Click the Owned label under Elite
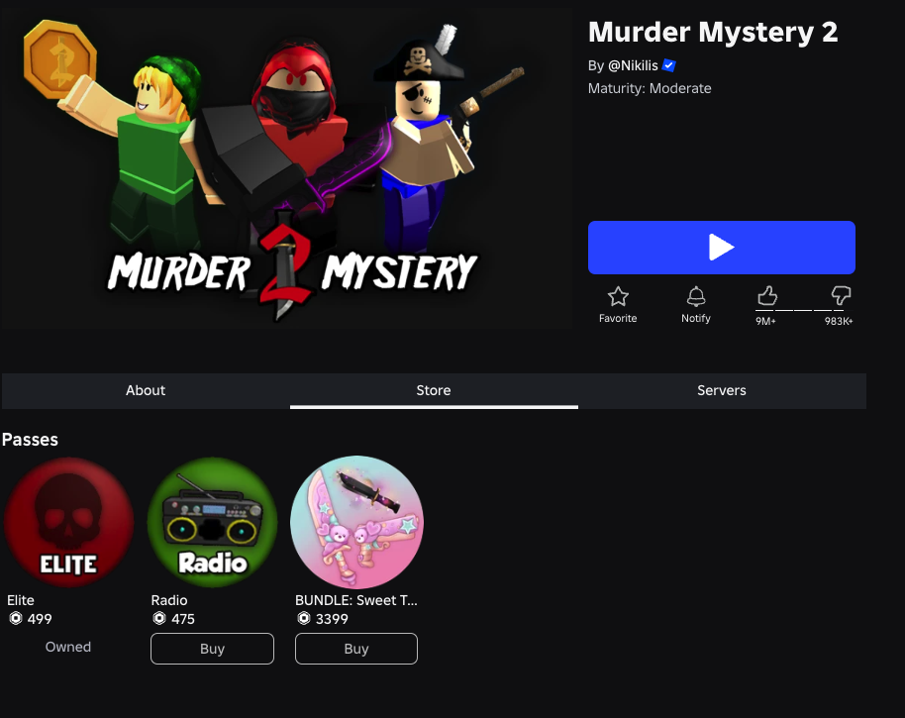 (x=68, y=647)
